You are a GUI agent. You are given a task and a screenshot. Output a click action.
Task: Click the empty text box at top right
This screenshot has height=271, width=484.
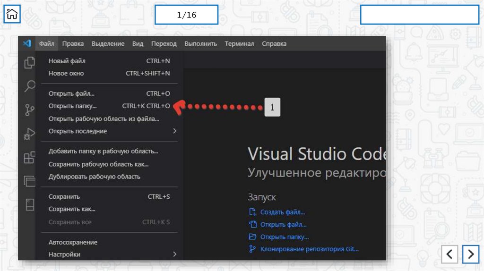click(x=420, y=15)
